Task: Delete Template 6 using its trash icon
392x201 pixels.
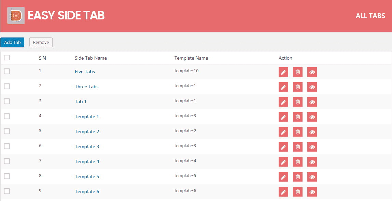Action: (x=297, y=192)
